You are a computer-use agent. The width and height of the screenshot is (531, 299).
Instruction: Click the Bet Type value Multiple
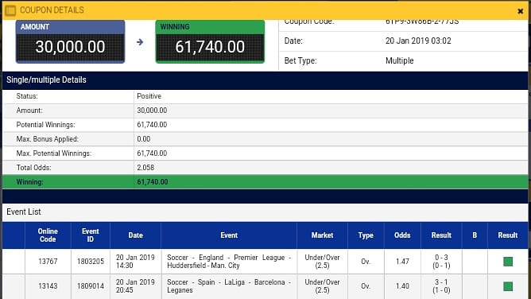400,61
